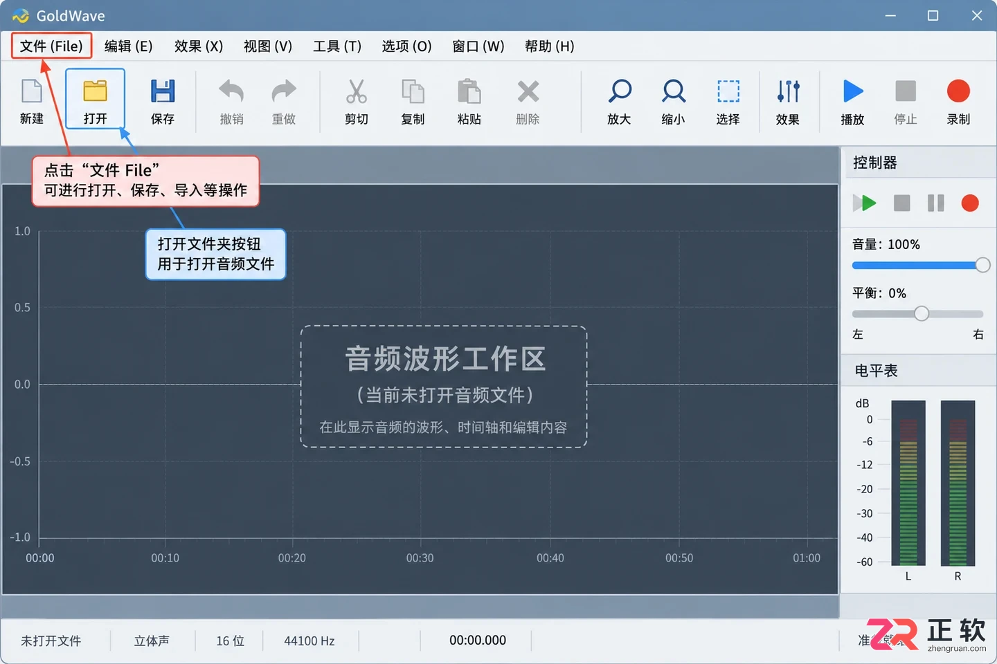This screenshot has width=997, height=664.
Task: Open the 窗口 (W) menu
Action: [478, 46]
